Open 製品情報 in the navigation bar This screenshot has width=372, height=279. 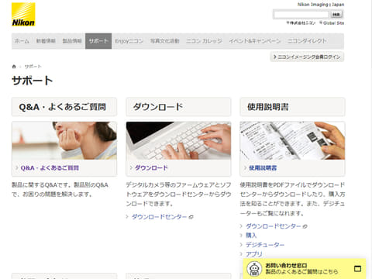[72, 41]
